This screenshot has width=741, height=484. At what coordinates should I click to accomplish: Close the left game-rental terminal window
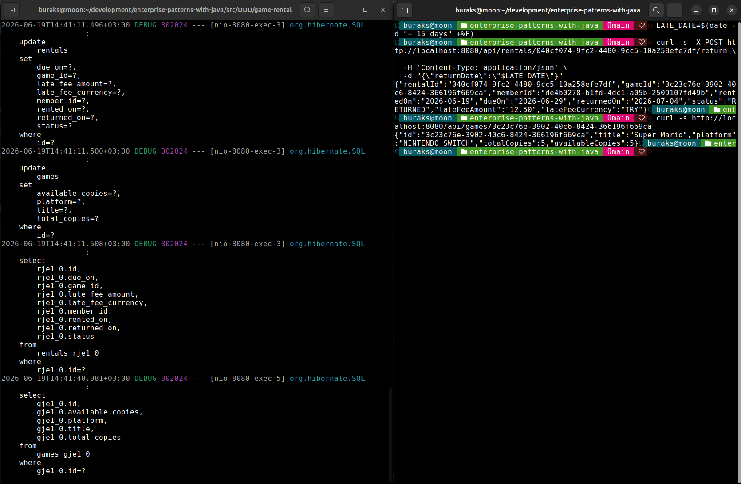[383, 10]
